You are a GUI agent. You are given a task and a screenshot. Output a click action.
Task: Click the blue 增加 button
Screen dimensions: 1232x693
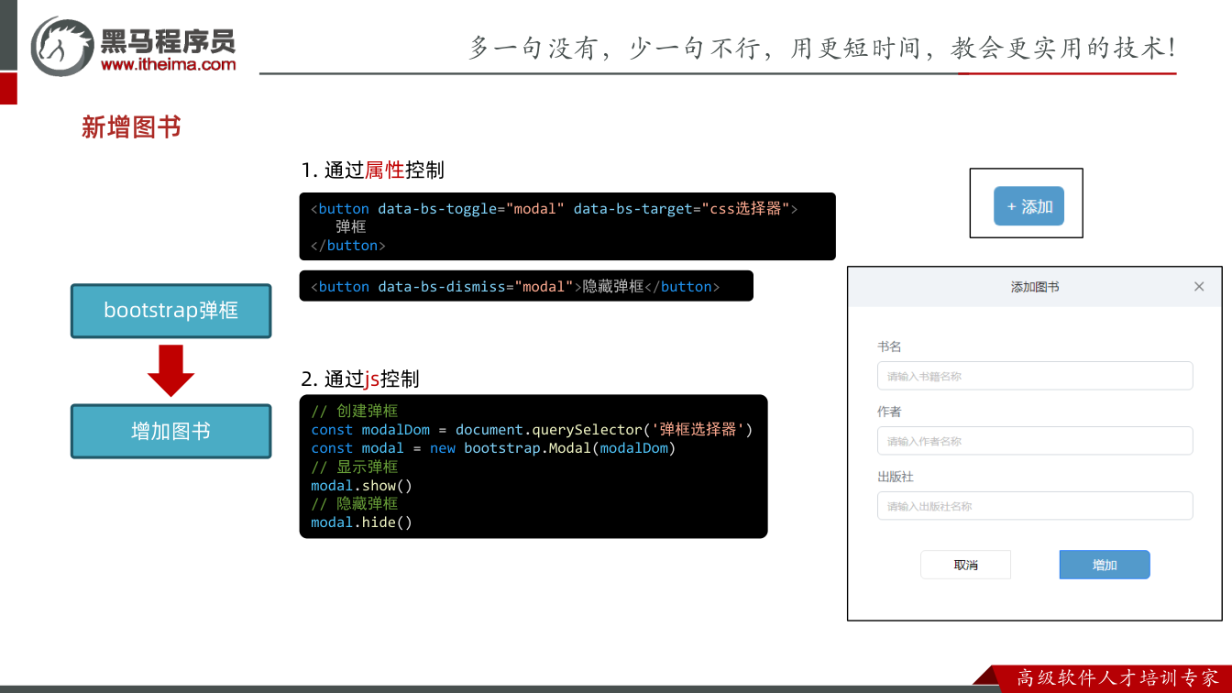click(1105, 565)
